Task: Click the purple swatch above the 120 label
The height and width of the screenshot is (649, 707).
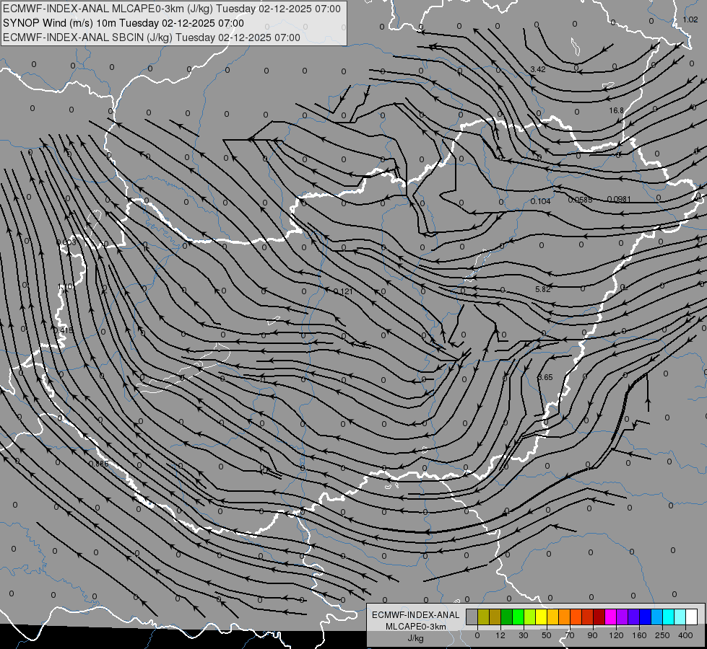Action: [623, 617]
